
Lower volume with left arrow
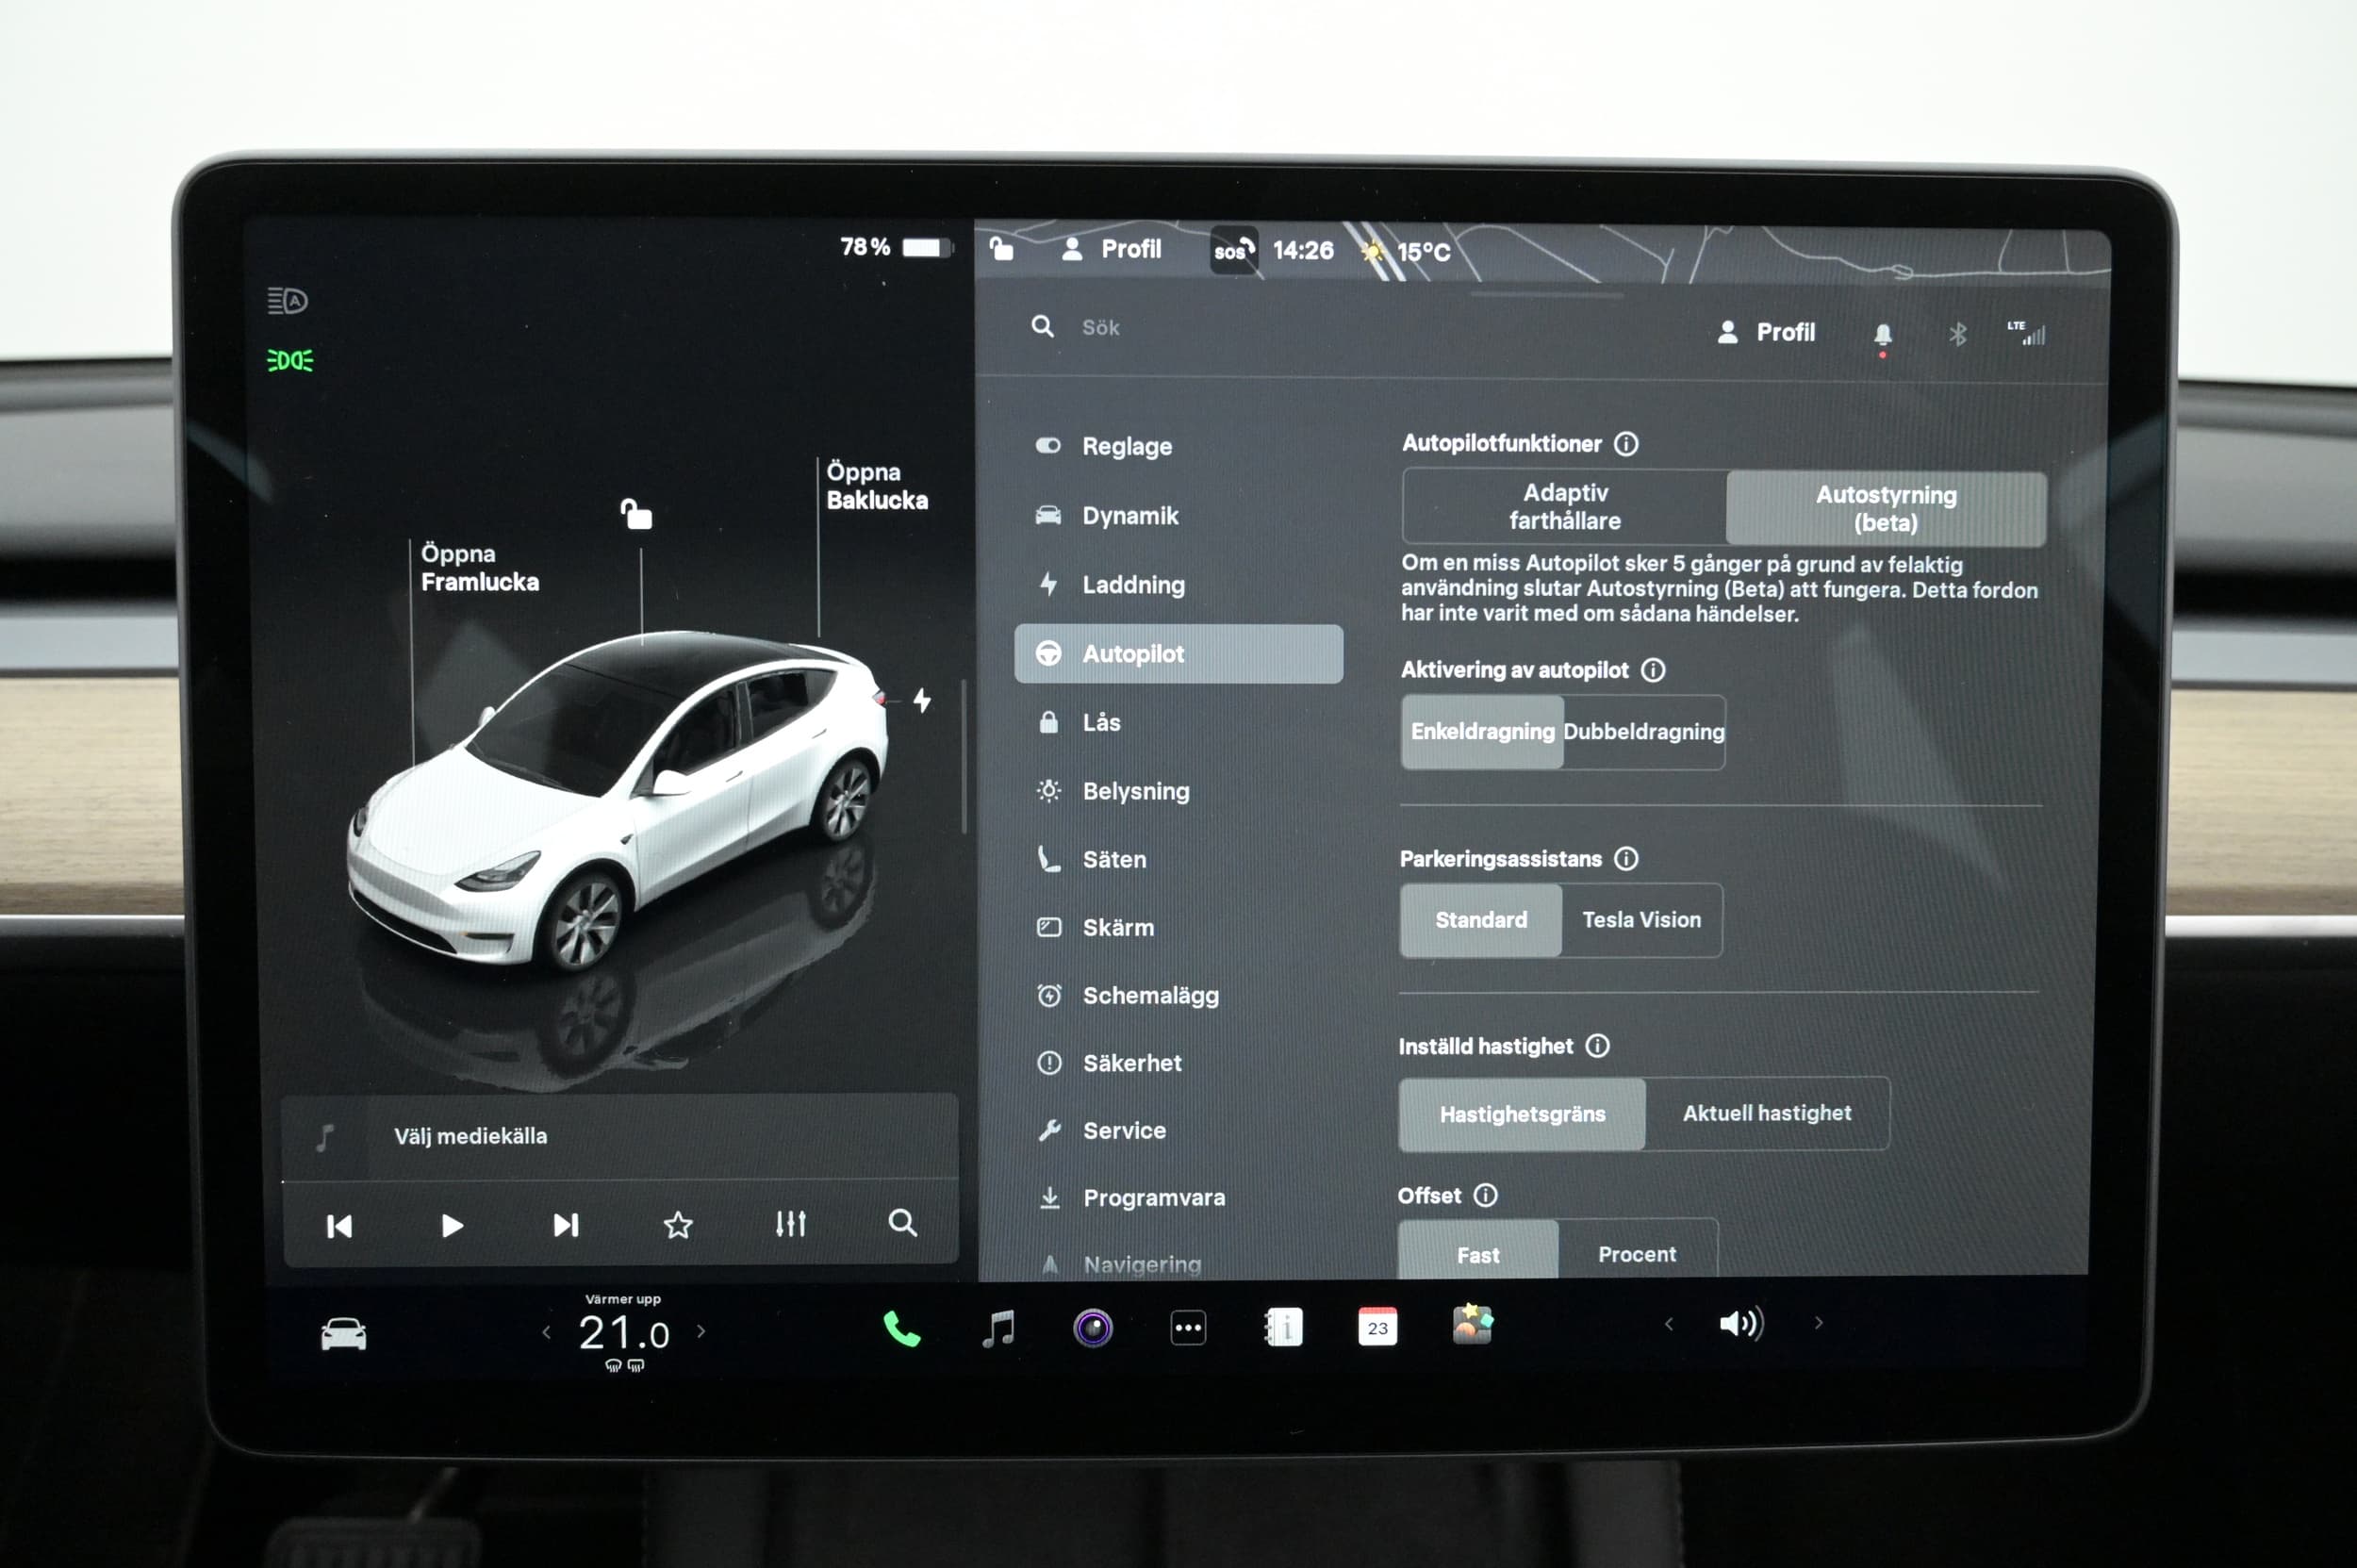(1668, 1324)
